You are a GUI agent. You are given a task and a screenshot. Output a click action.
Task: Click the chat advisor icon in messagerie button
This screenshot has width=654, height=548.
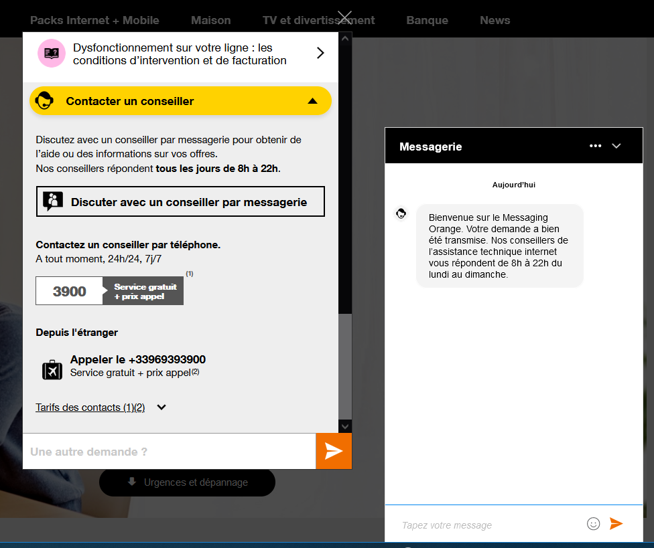[x=52, y=201]
